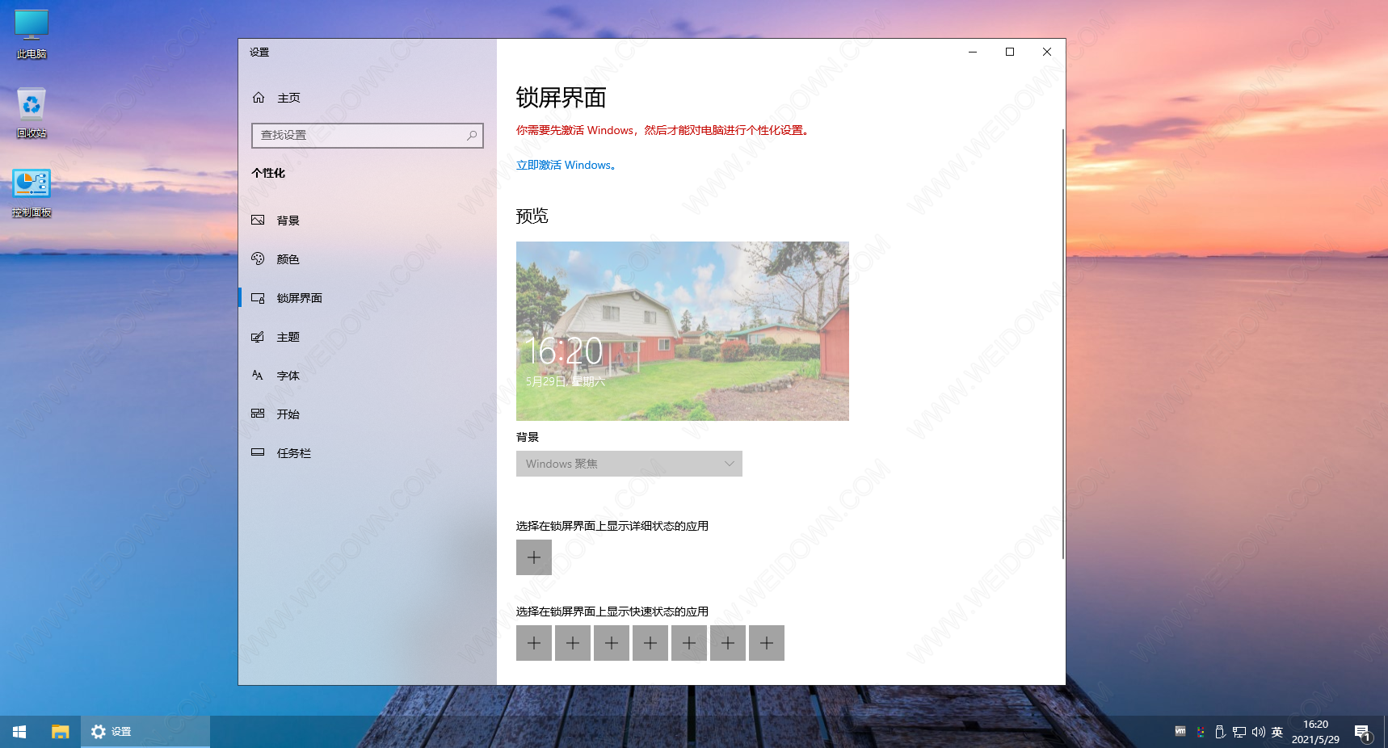Screen dimensions: 1388x748
Task: Click the volume speaker tray icon
Action: [x=1259, y=732]
